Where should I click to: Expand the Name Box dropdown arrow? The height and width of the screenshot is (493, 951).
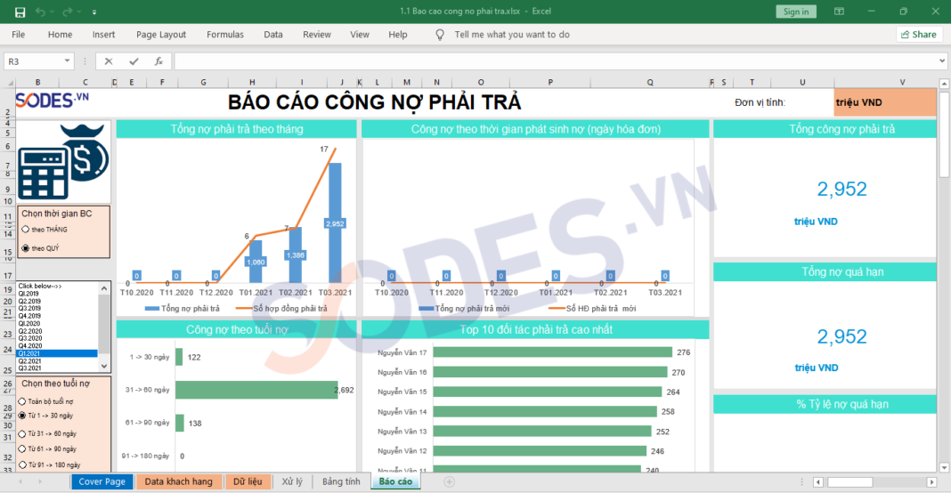point(67,61)
